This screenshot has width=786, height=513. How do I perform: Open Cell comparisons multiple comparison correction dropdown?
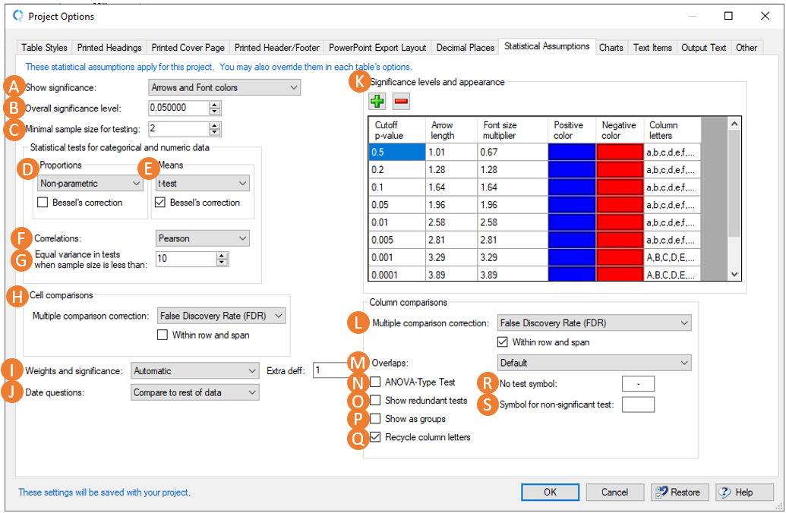click(x=221, y=316)
